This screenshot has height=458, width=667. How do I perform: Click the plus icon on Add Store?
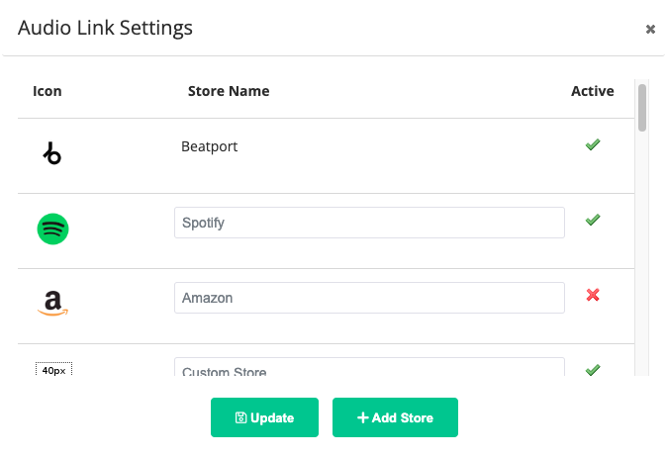point(362,417)
